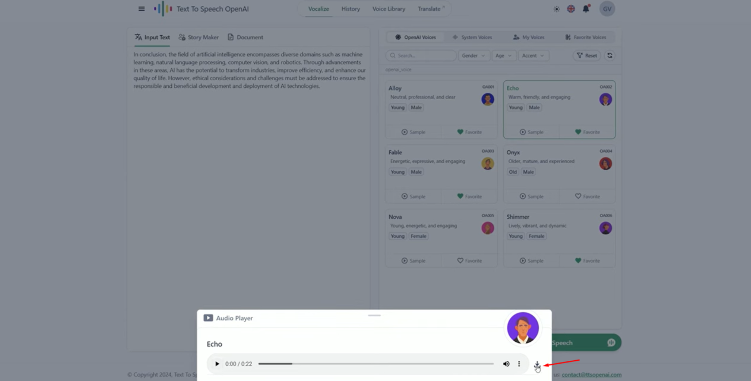Open the Accent filter dropdown

point(533,55)
